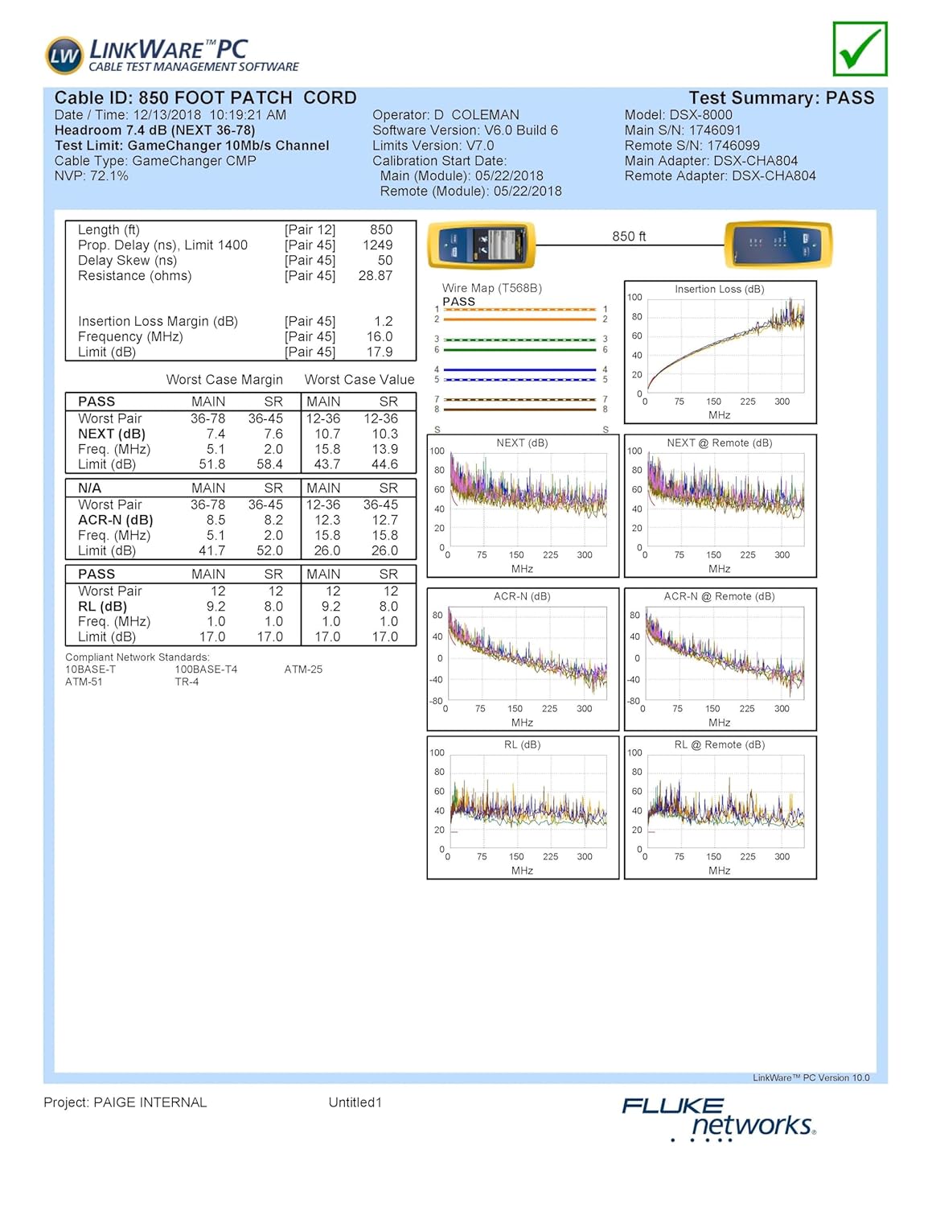Screen dimensions: 932x1207
Task: Click the Prop. Delay (ns), Limit 1400 row
Action: click(x=236, y=245)
